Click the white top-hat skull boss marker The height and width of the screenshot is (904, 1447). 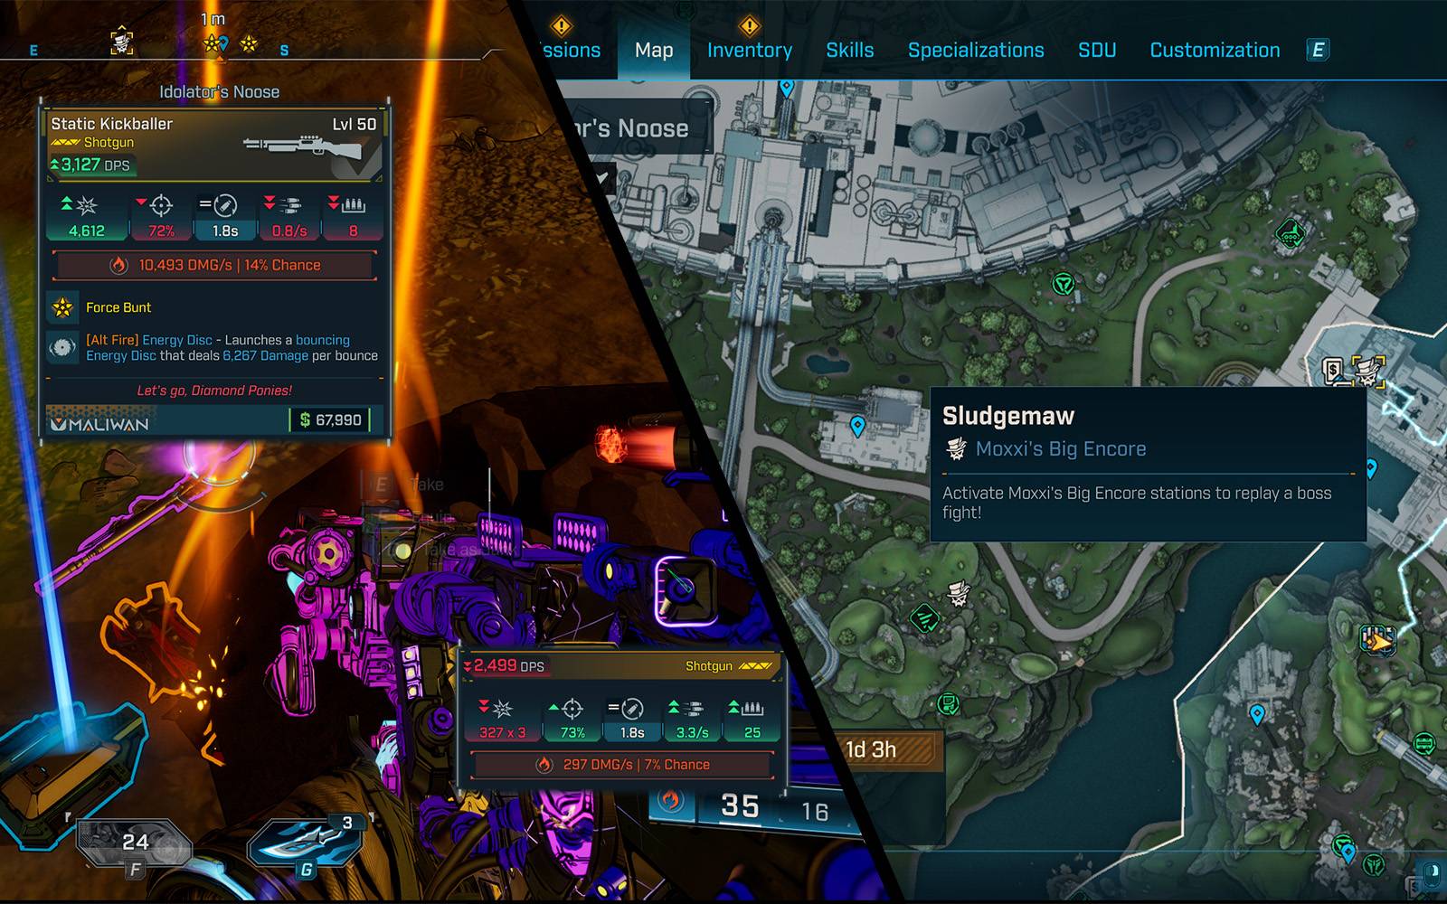tap(957, 594)
